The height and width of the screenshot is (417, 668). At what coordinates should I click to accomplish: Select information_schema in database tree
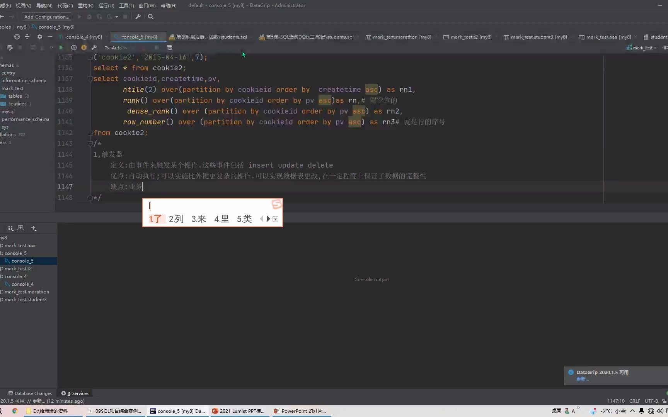click(24, 81)
